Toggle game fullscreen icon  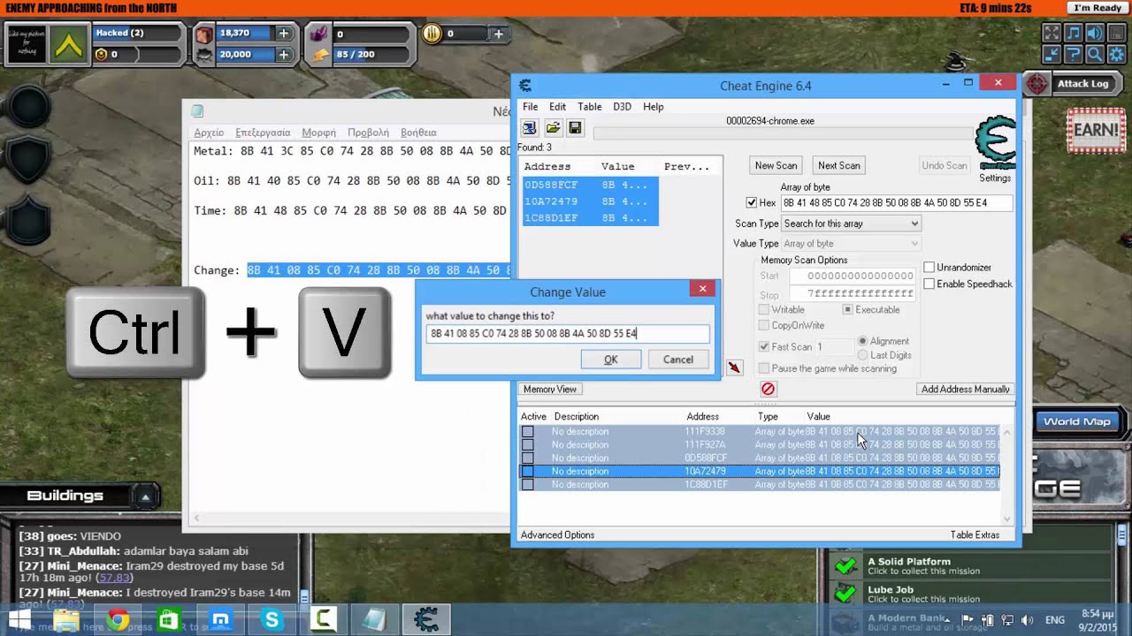1052,34
